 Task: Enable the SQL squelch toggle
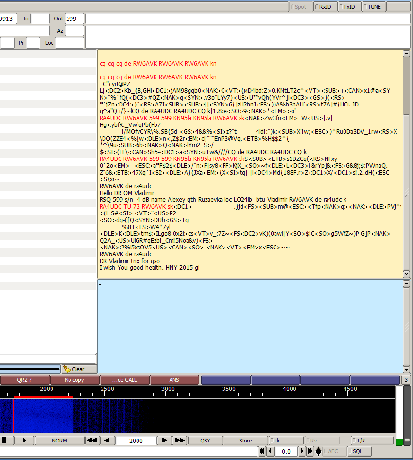click(x=360, y=451)
